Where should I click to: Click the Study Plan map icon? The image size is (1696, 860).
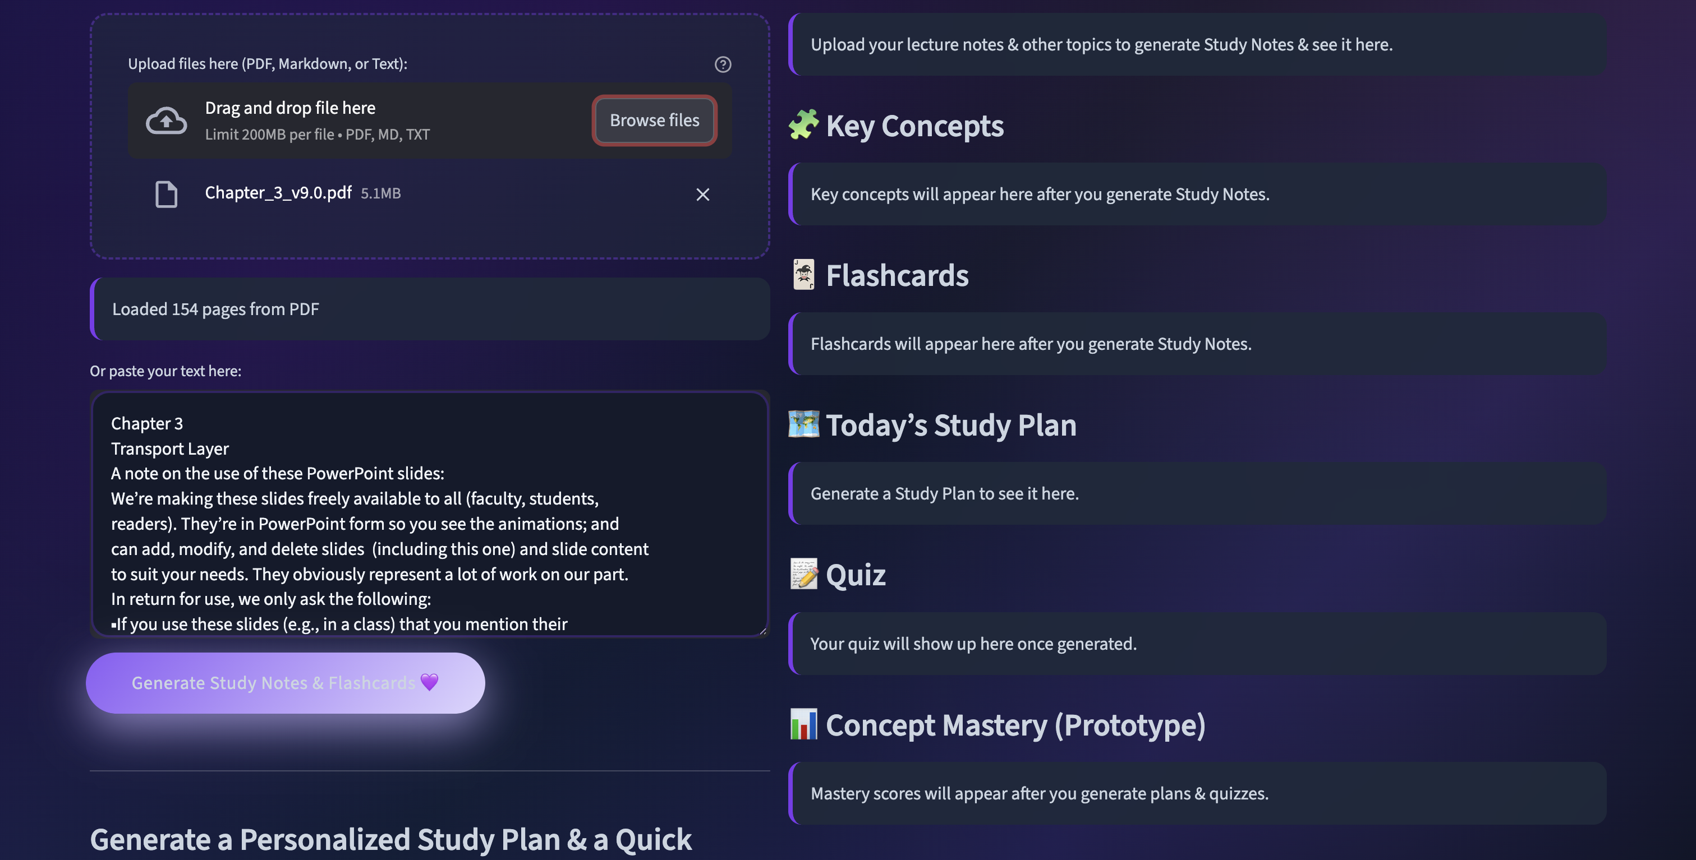tap(803, 424)
